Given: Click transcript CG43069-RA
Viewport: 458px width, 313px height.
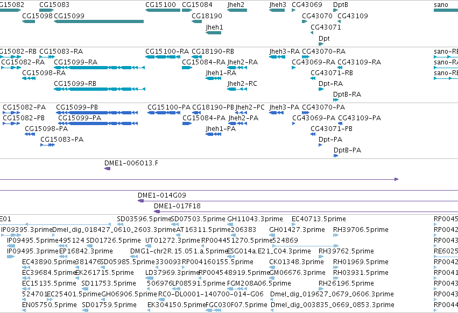Looking at the screenshot, I should (293, 68).
